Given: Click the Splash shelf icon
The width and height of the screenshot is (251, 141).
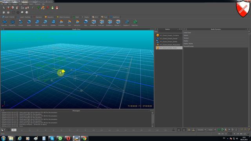Looking at the screenshot, I should tap(29, 23).
